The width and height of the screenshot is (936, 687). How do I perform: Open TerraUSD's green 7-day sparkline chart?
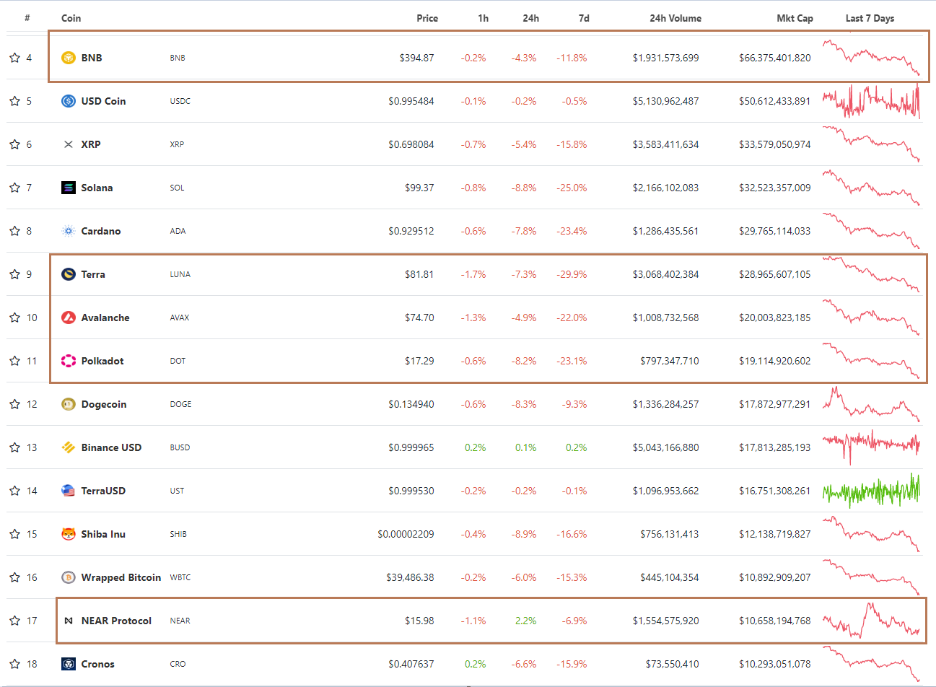(871, 491)
